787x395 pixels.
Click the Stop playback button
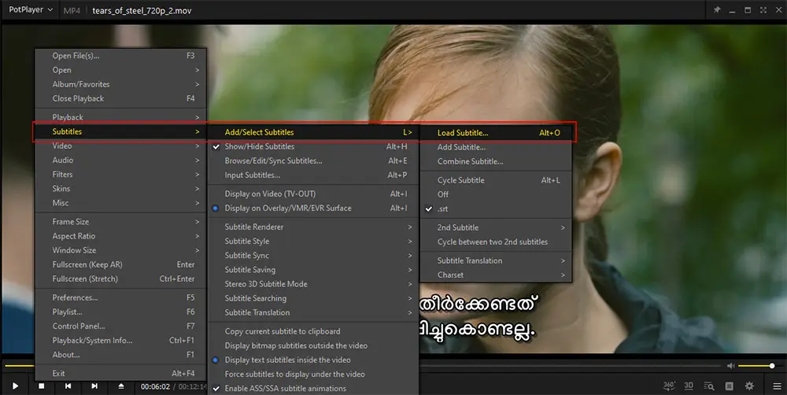coord(42,386)
